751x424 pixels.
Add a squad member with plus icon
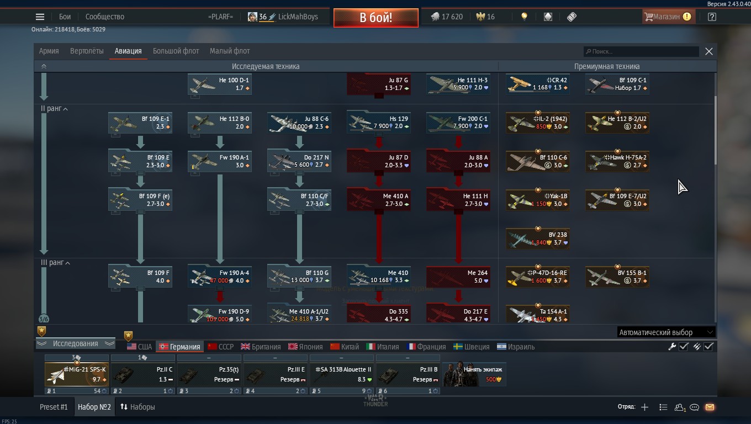coord(644,407)
